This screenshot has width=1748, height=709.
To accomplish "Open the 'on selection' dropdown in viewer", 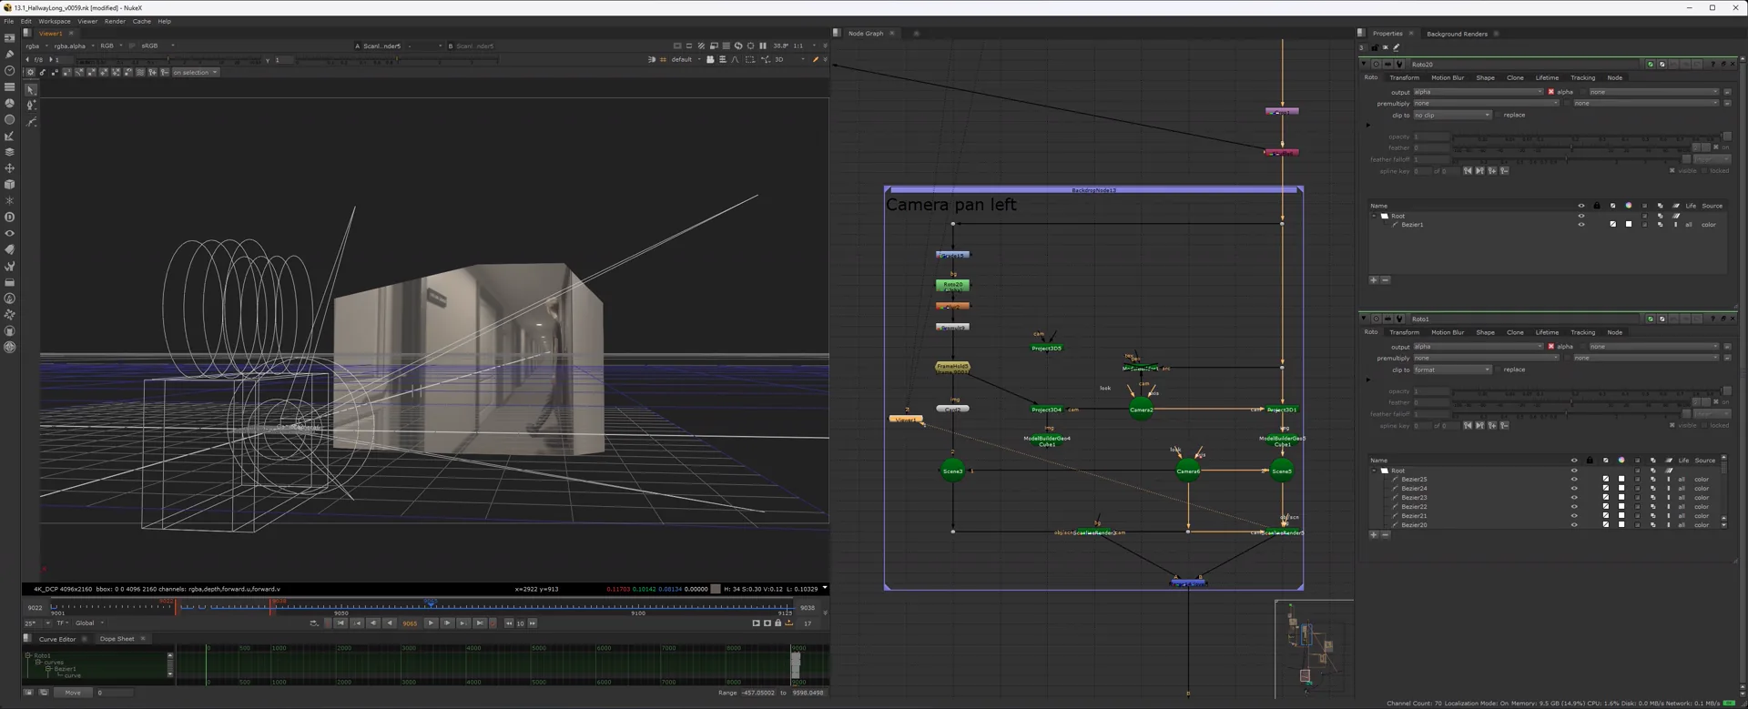I will (196, 72).
